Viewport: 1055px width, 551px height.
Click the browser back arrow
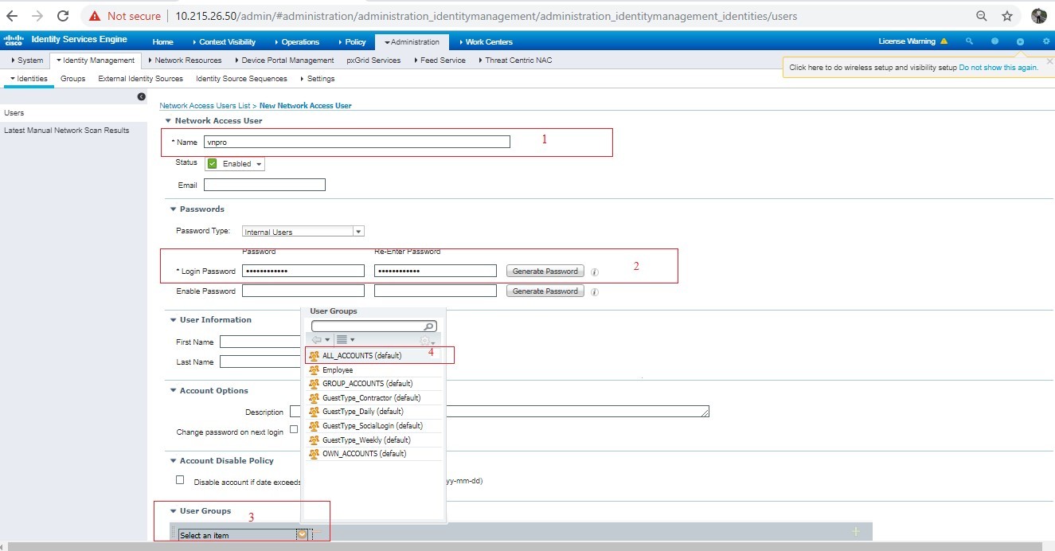point(12,16)
